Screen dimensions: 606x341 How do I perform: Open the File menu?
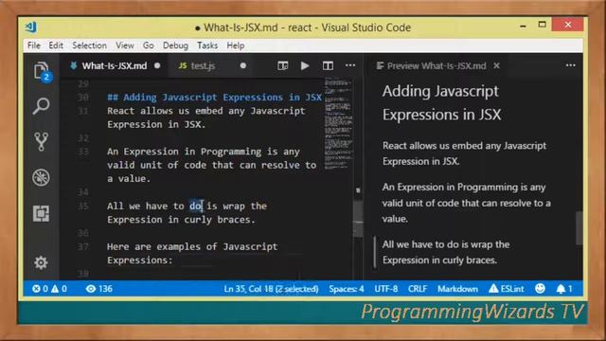click(34, 45)
